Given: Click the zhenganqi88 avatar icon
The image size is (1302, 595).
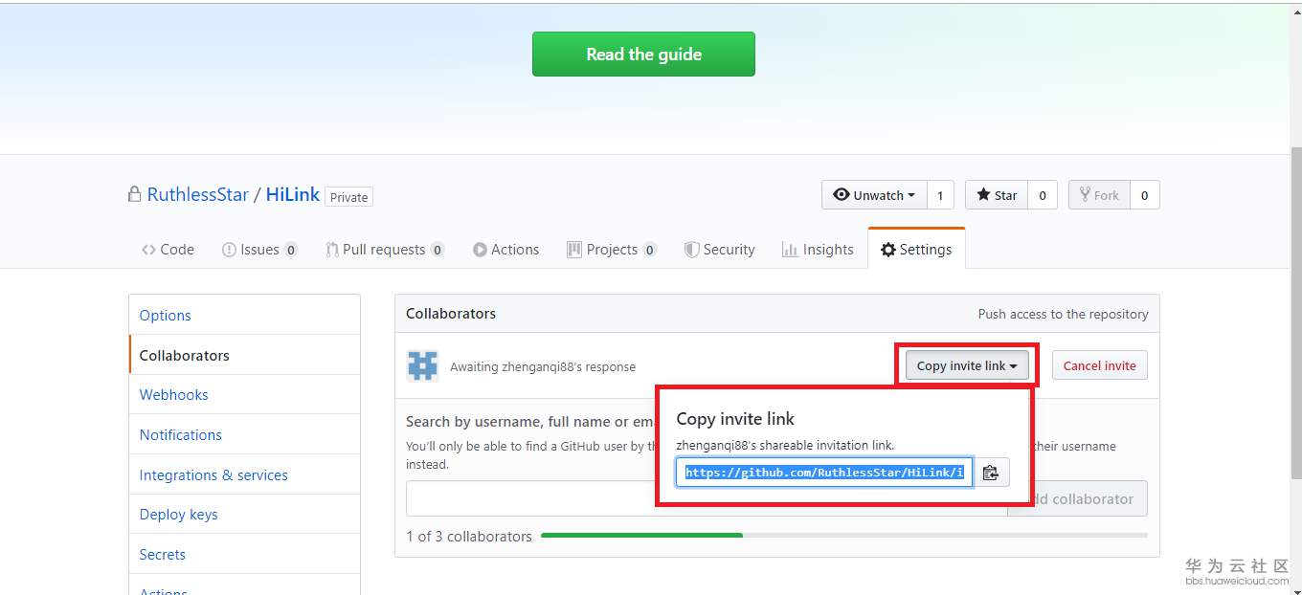Looking at the screenshot, I should 423,366.
